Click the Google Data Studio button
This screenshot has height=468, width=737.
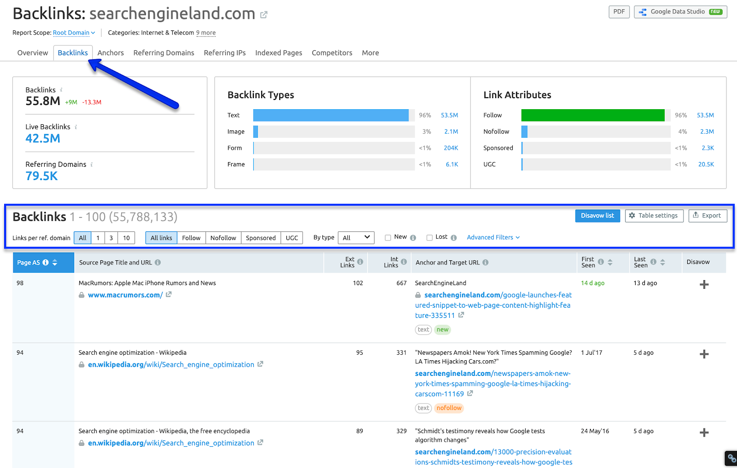[x=680, y=12]
